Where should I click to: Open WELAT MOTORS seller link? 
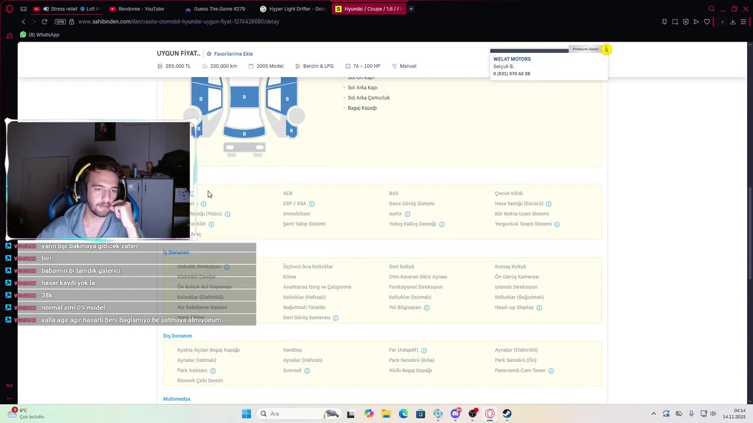coord(512,59)
